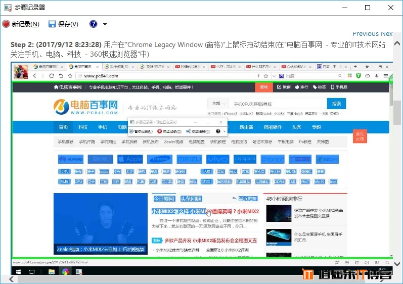The height and width of the screenshot is (284, 403).
Task: Click the Win10 tag link
Action: click(x=320, y=181)
